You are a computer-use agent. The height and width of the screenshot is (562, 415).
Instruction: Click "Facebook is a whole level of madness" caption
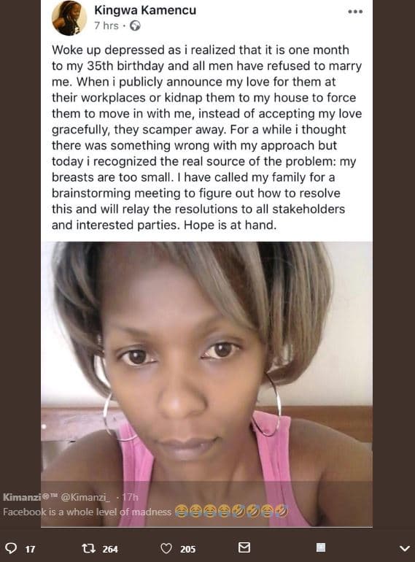pos(87,512)
